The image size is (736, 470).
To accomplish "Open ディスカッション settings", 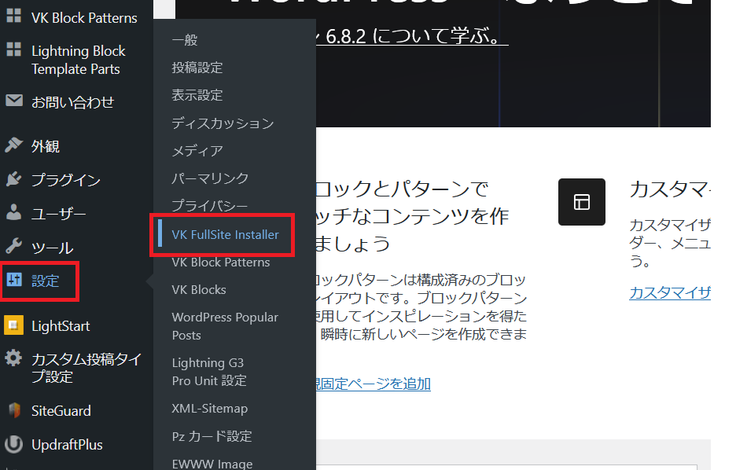I will 223,123.
